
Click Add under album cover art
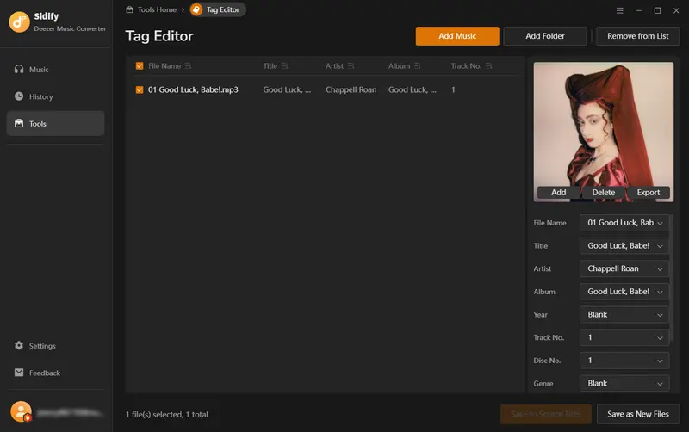tap(558, 192)
